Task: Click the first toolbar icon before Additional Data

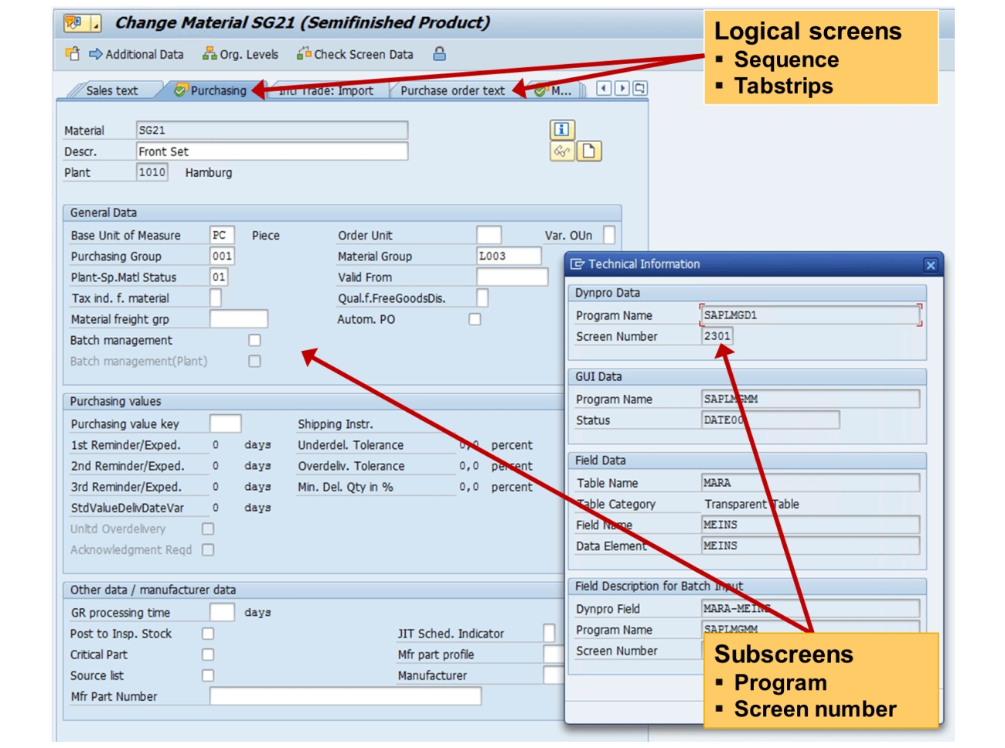Action: click(x=73, y=54)
